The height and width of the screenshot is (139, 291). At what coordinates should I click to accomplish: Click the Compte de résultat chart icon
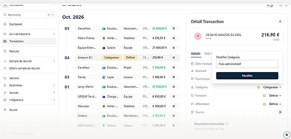tap(5, 61)
